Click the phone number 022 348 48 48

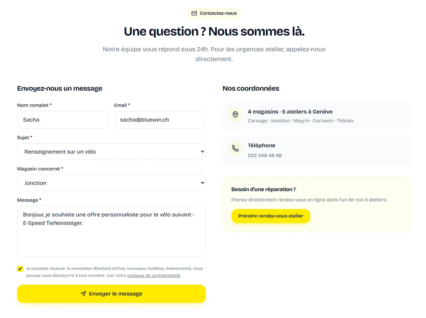pyautogui.click(x=265, y=155)
